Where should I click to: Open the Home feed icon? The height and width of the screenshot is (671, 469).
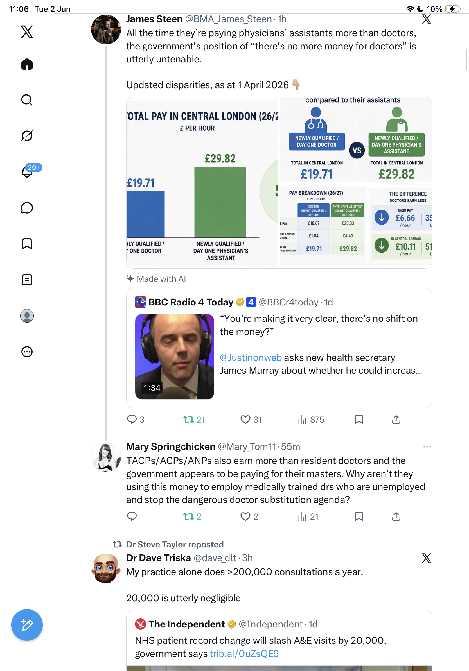pos(27,64)
